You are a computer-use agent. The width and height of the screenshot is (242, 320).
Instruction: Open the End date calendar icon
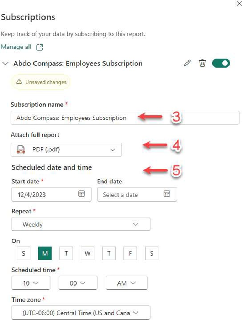tap(167, 194)
